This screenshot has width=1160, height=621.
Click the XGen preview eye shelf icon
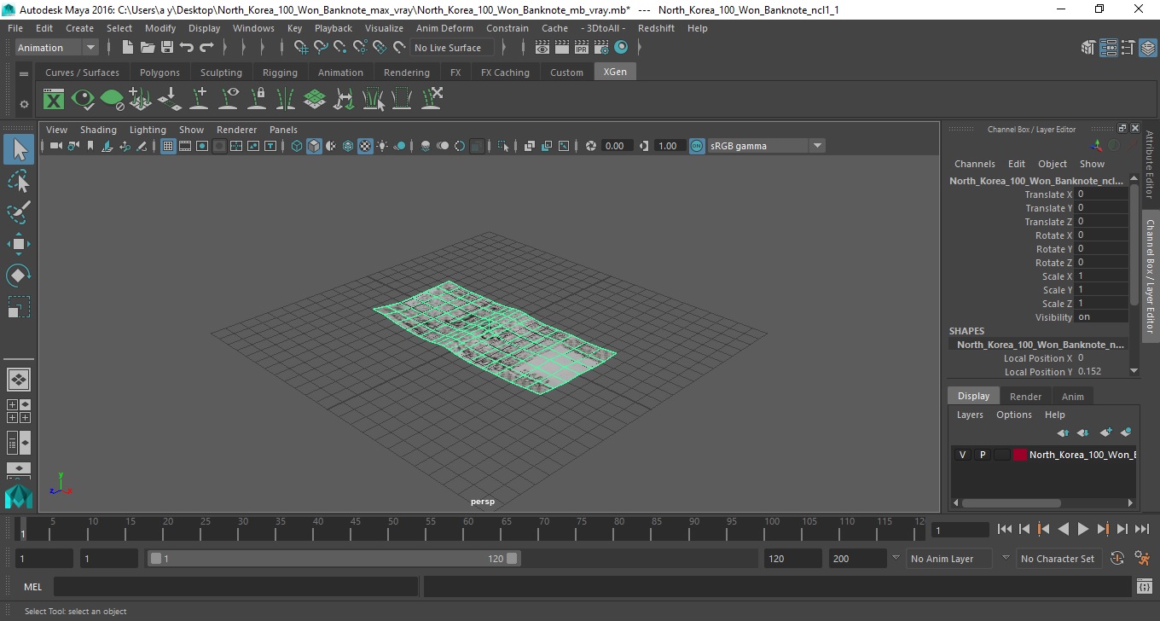click(x=83, y=100)
